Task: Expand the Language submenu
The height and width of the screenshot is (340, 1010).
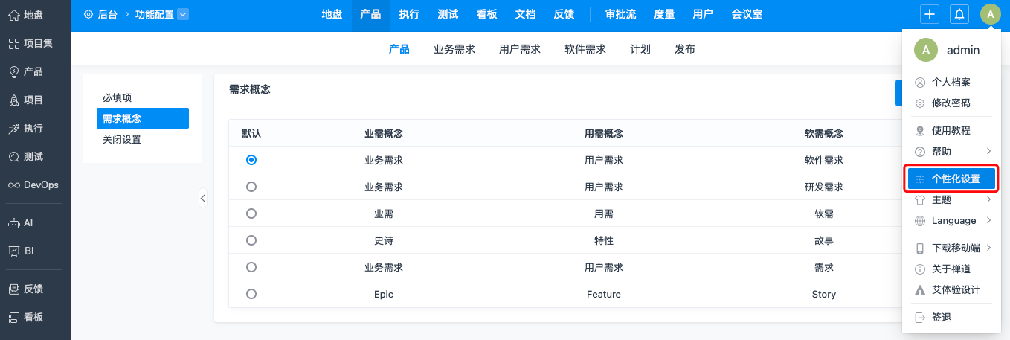Action: coord(953,220)
